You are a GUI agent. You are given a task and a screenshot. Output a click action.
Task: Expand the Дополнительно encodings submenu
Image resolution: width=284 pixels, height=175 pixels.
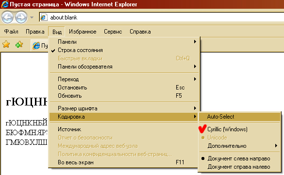coord(239,146)
